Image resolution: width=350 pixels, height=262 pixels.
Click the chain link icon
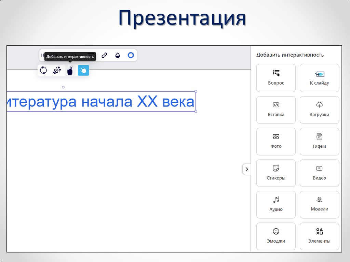(x=104, y=55)
